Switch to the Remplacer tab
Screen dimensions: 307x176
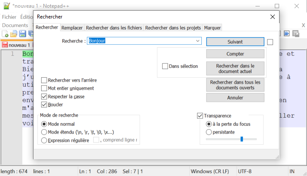[x=72, y=28]
